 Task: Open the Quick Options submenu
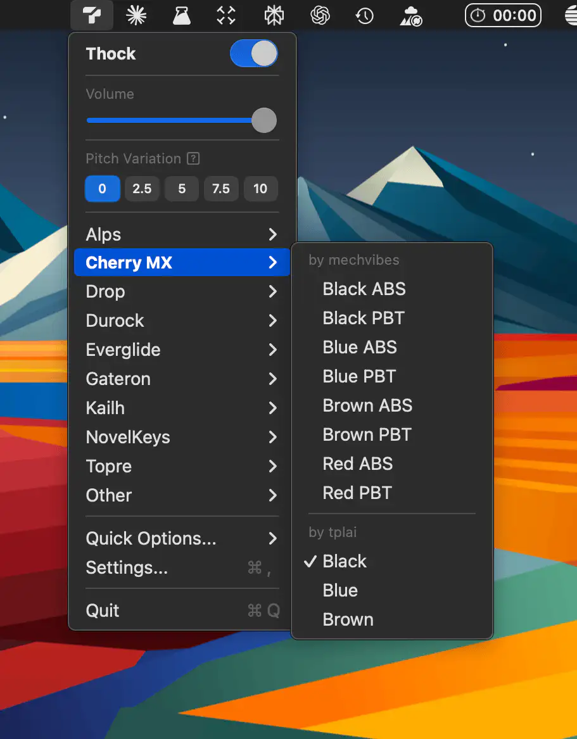[x=182, y=539]
